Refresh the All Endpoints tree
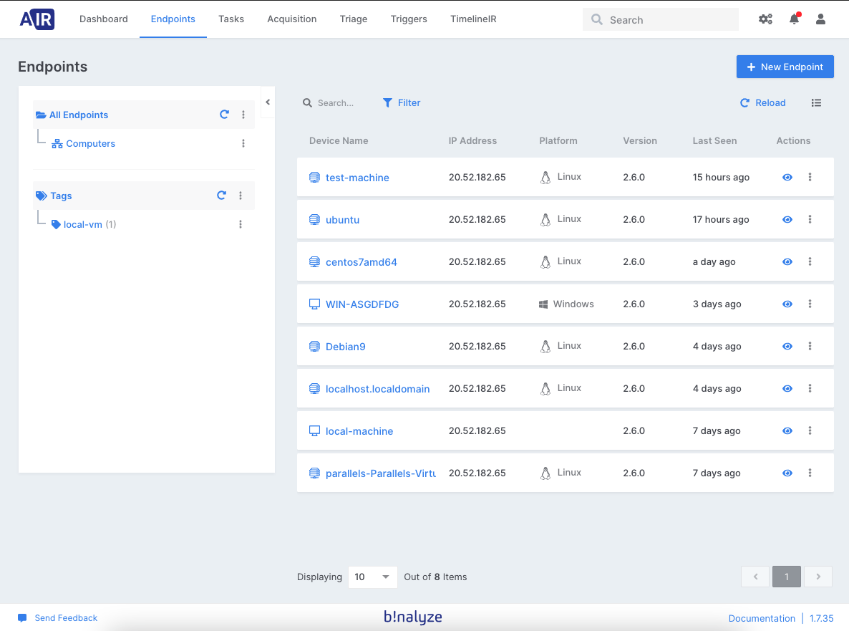 pyautogui.click(x=224, y=115)
